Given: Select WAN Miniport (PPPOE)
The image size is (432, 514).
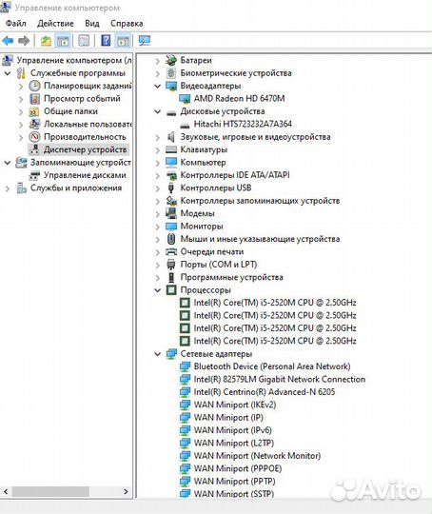Looking at the screenshot, I should (238, 468).
